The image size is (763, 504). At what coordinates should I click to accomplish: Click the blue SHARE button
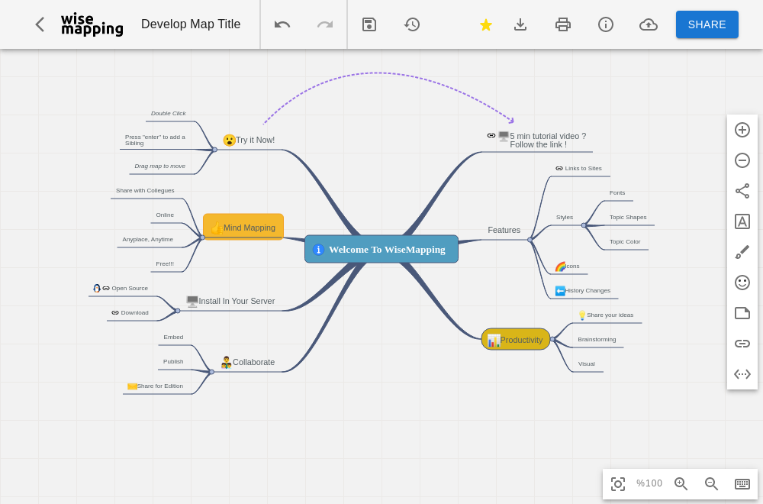[707, 24]
